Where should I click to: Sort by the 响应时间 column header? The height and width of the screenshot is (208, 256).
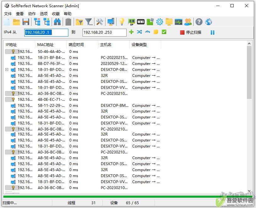pyautogui.click(x=82, y=45)
